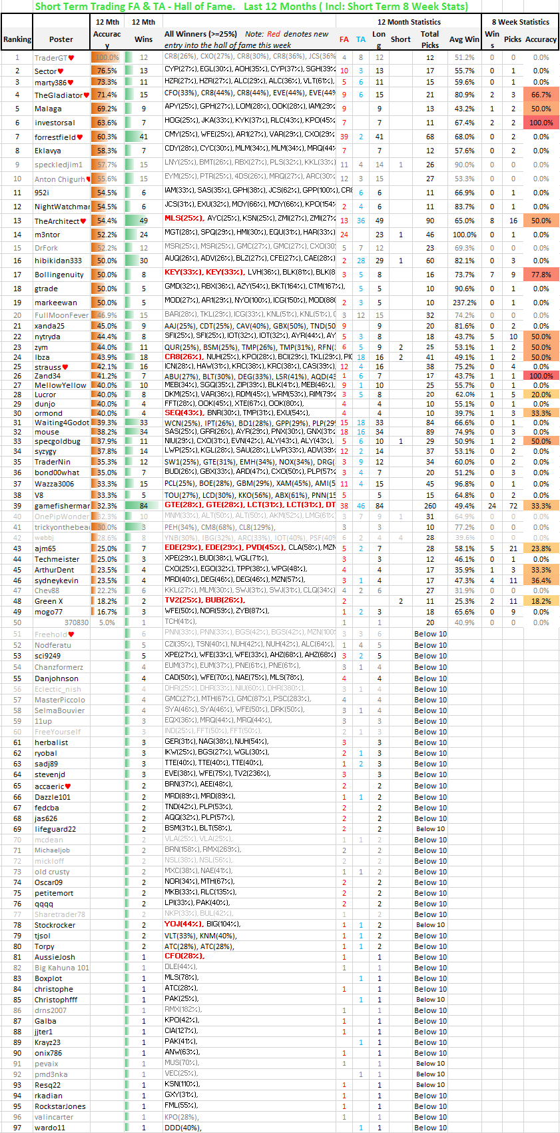Select the AussieJosh poster cell
This screenshot has height=1133, width=560.
click(61, 957)
